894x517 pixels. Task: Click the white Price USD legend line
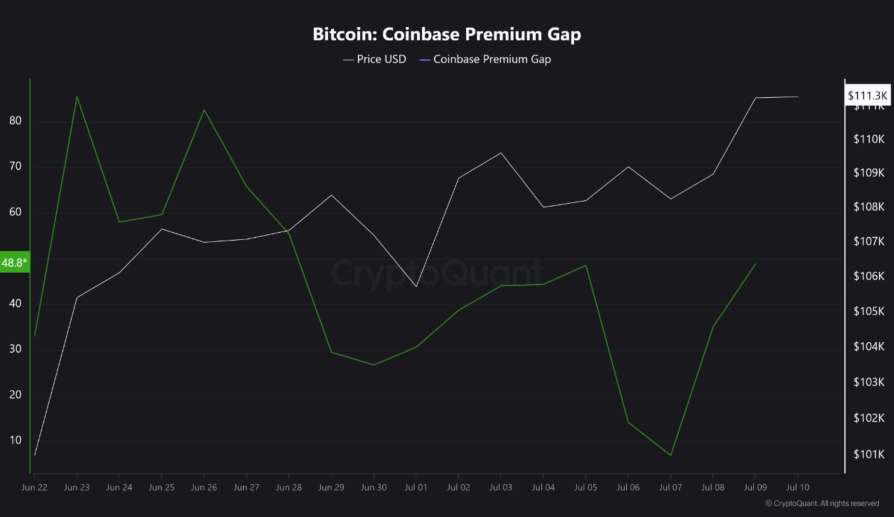(348, 60)
